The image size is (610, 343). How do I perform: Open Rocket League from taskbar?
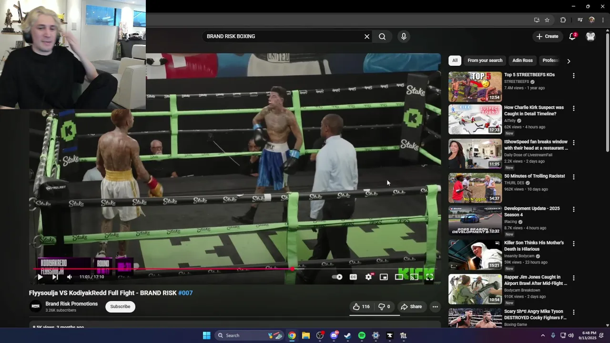point(403,335)
